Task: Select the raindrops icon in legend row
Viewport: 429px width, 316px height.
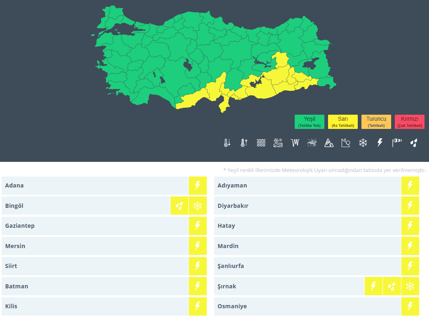Action: click(x=414, y=143)
